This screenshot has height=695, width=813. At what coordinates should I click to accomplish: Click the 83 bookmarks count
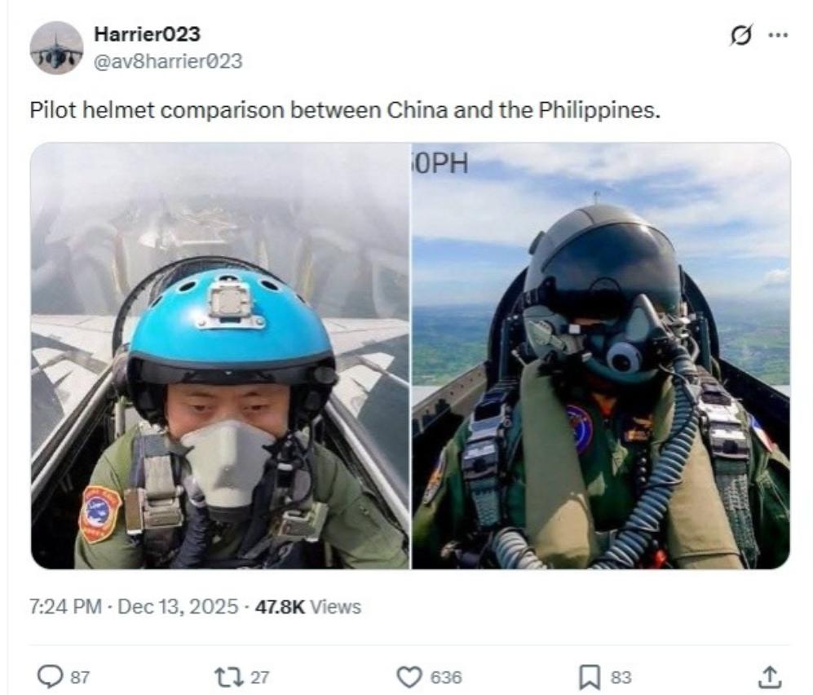click(621, 677)
